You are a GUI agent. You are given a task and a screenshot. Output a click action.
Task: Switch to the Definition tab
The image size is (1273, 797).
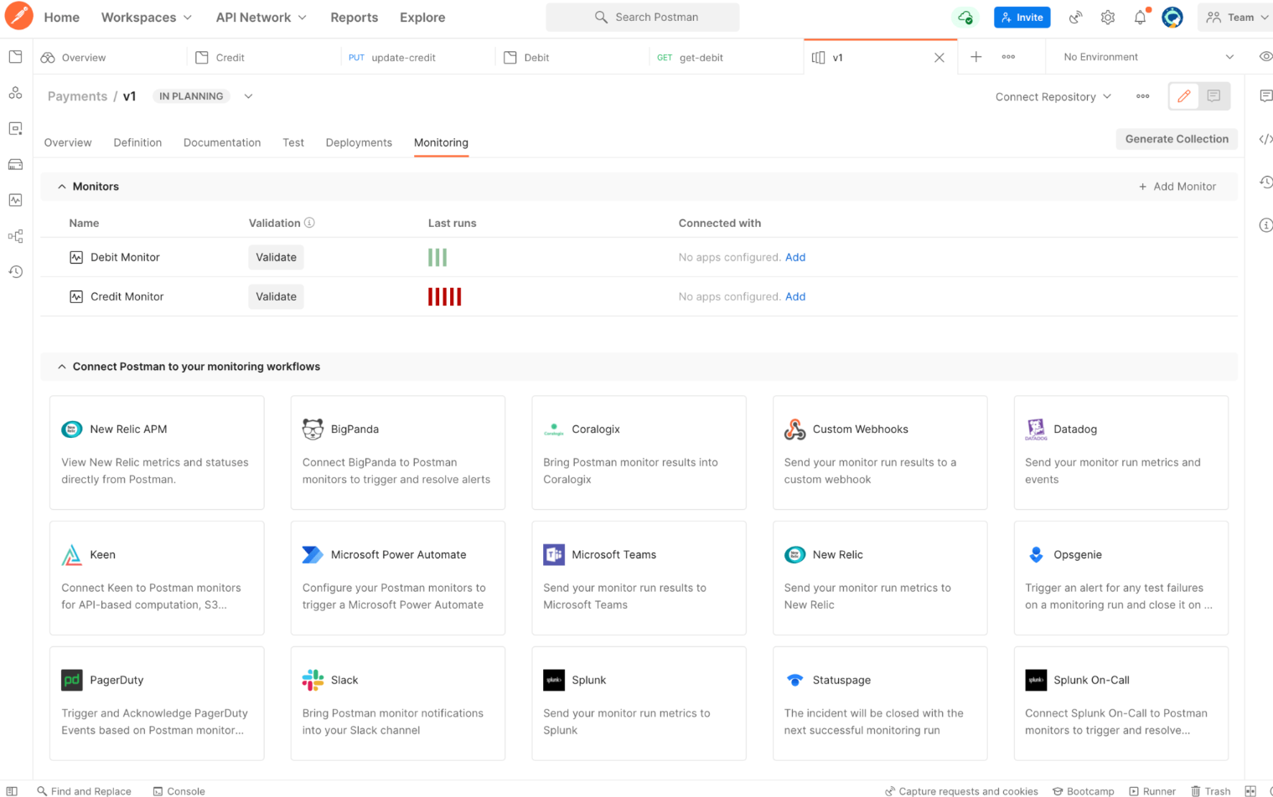tap(137, 142)
